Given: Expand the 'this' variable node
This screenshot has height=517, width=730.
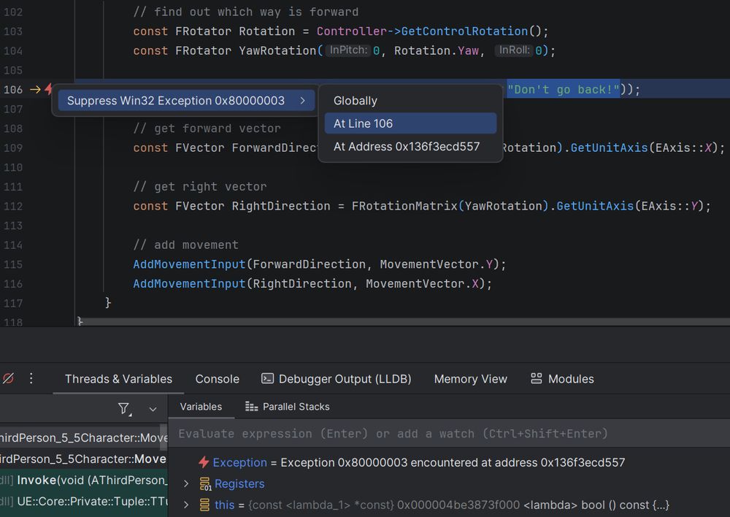Looking at the screenshot, I should coord(186,505).
